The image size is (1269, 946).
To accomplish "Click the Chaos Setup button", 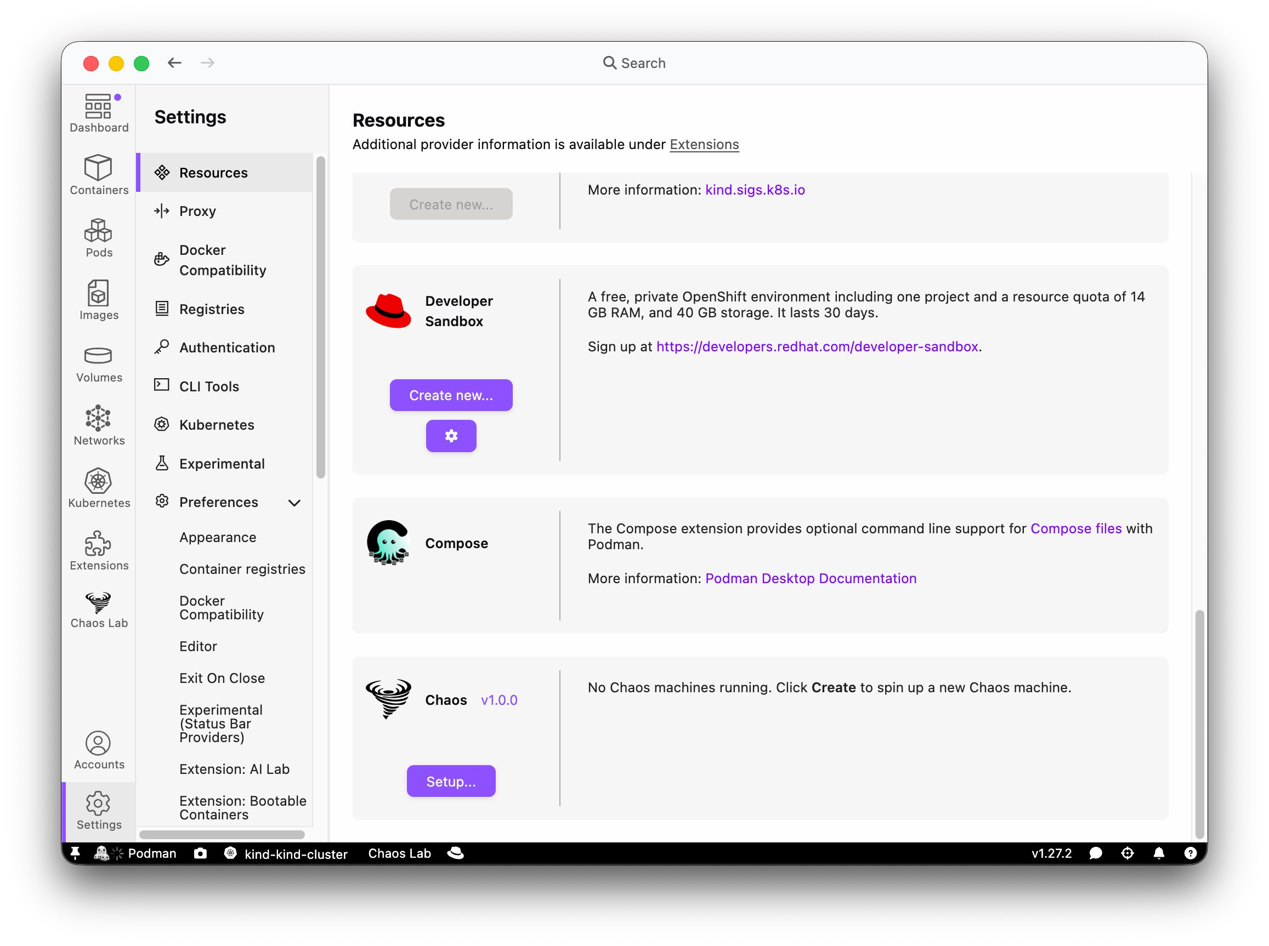I will [x=451, y=781].
